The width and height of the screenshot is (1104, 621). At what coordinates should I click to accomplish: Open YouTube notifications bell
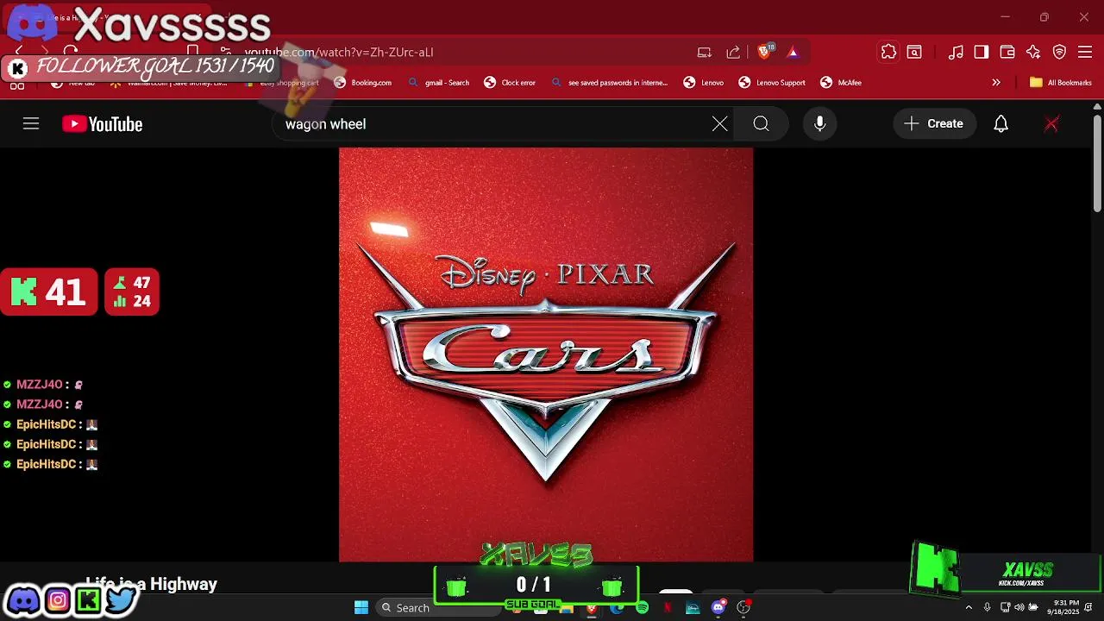tap(1000, 124)
